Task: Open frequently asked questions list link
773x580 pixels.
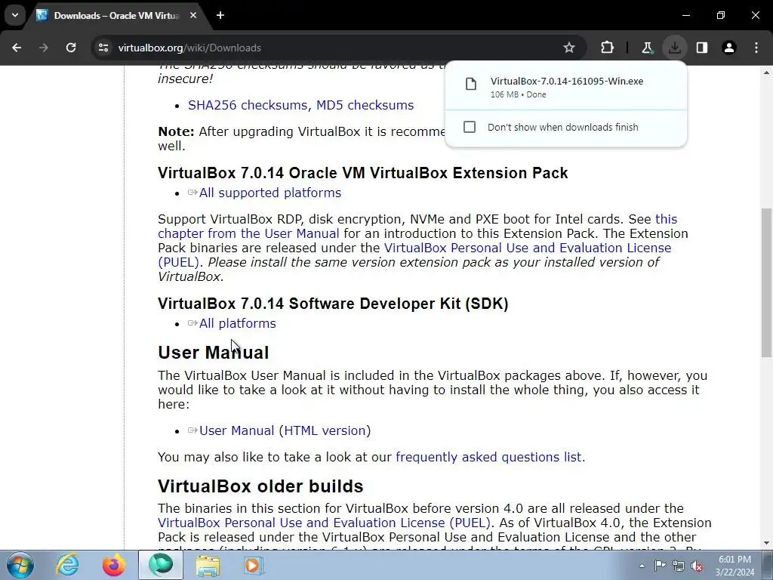Action: (x=488, y=457)
